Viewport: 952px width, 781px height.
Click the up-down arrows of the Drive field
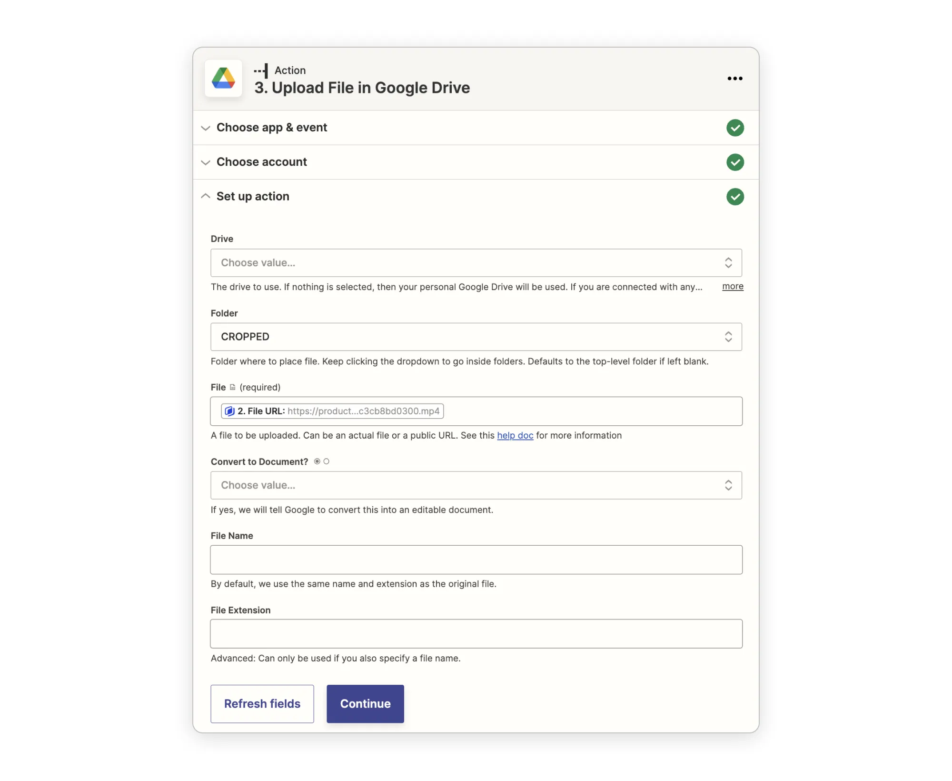[728, 263]
